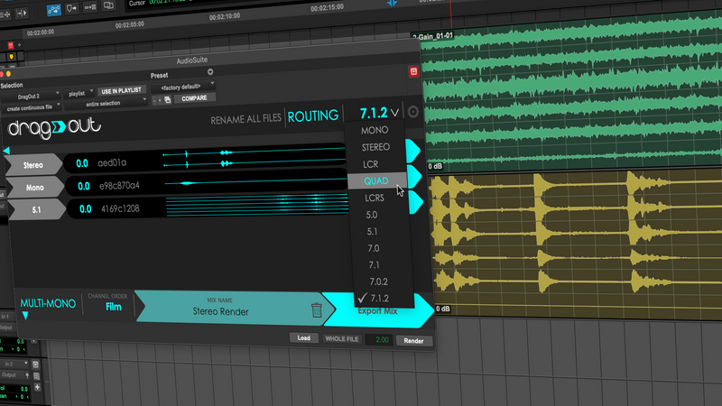Click the red marker icon in ruler area
Screen dimensions: 722x406
point(11,46)
